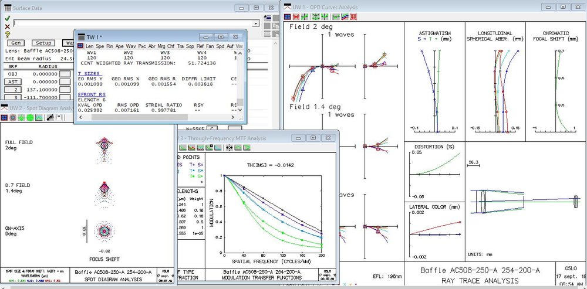Click TW 1 horizontal scrollbar right arrow

coord(232,117)
